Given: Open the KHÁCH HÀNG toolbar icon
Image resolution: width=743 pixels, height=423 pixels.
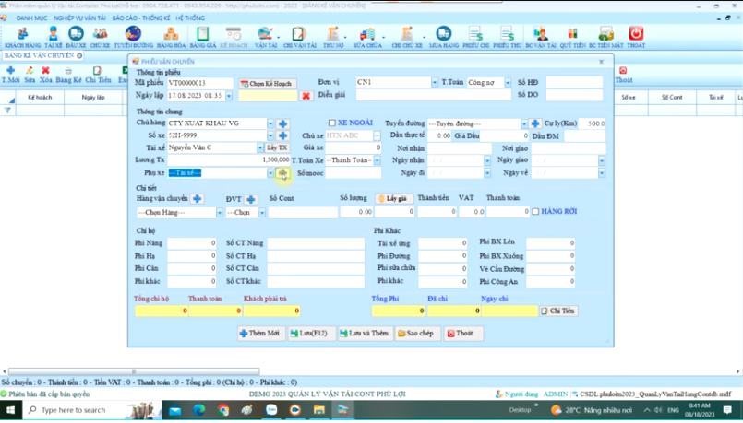Looking at the screenshot, I should [x=22, y=38].
